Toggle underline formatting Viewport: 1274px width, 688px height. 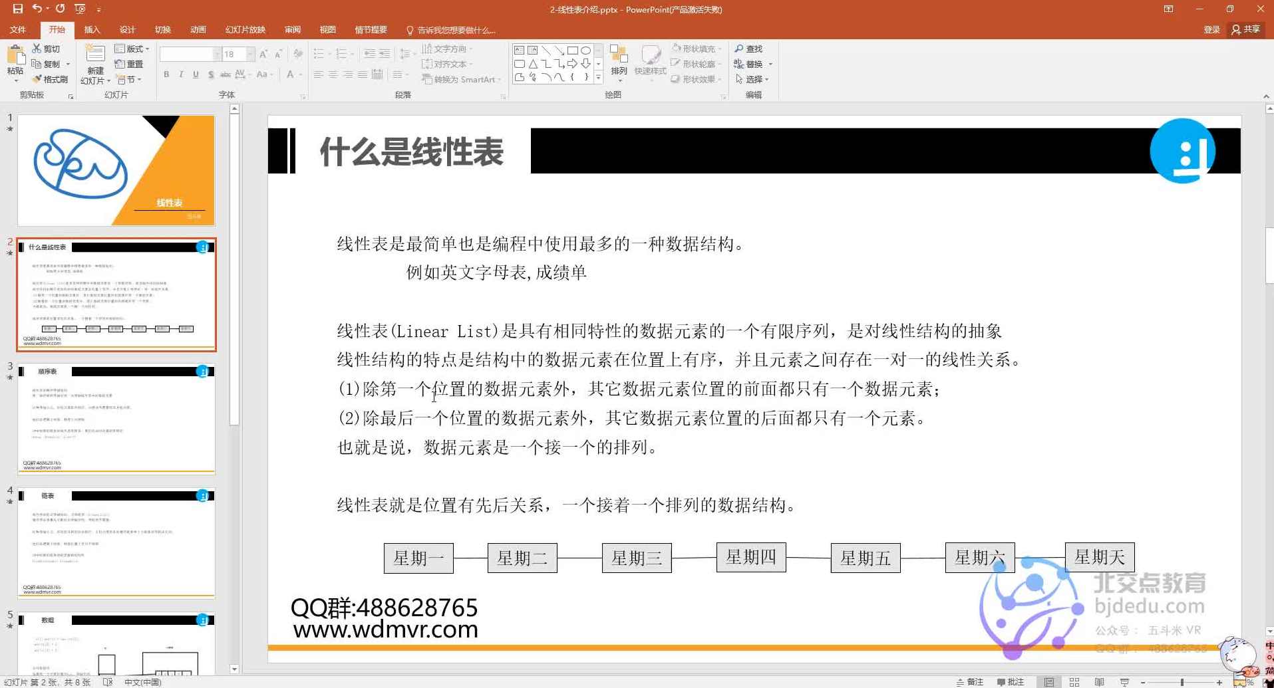195,74
